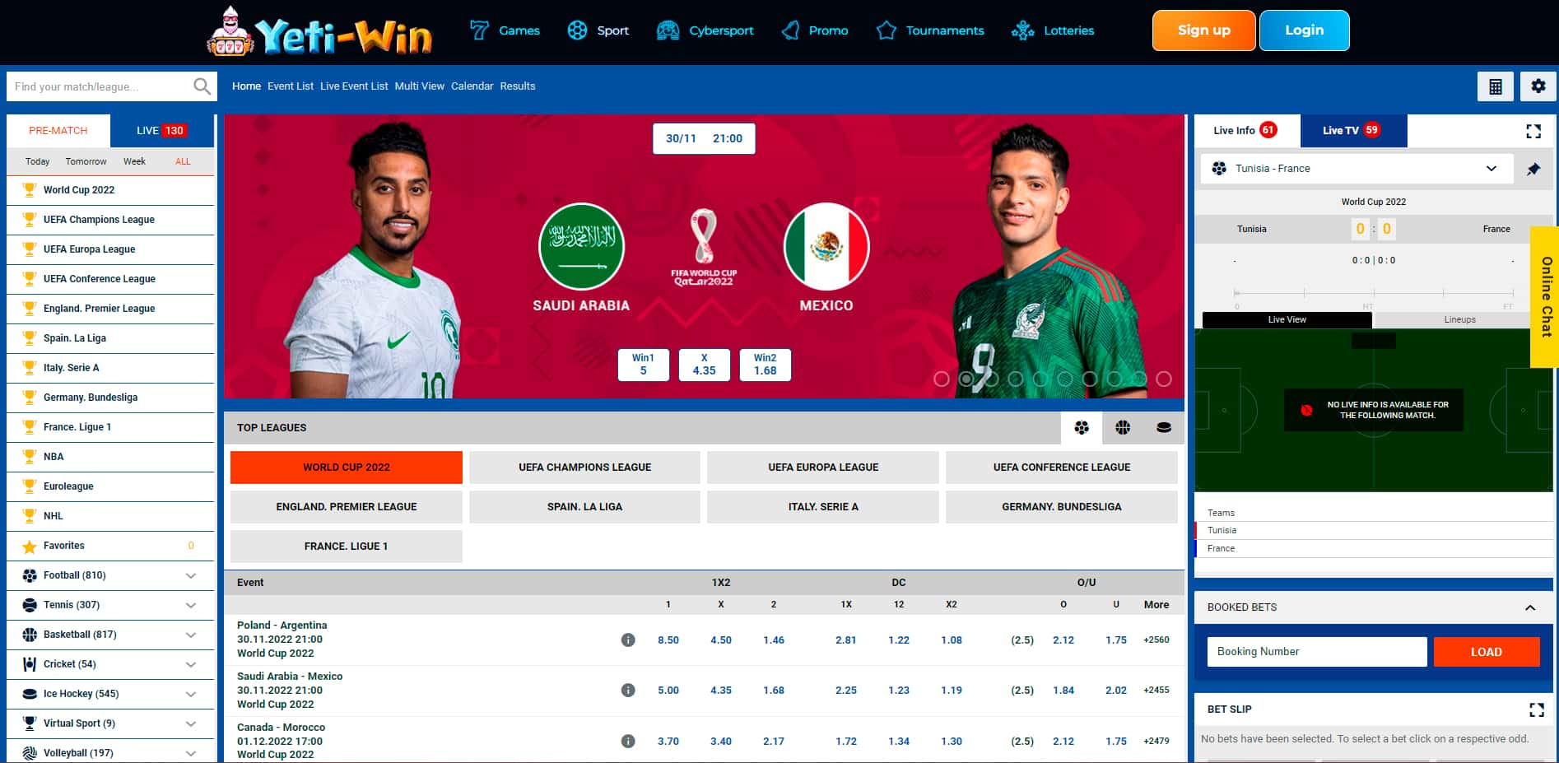The height and width of the screenshot is (763, 1559).
Task: Switch to the Tomorrow filter
Action: coord(86,161)
